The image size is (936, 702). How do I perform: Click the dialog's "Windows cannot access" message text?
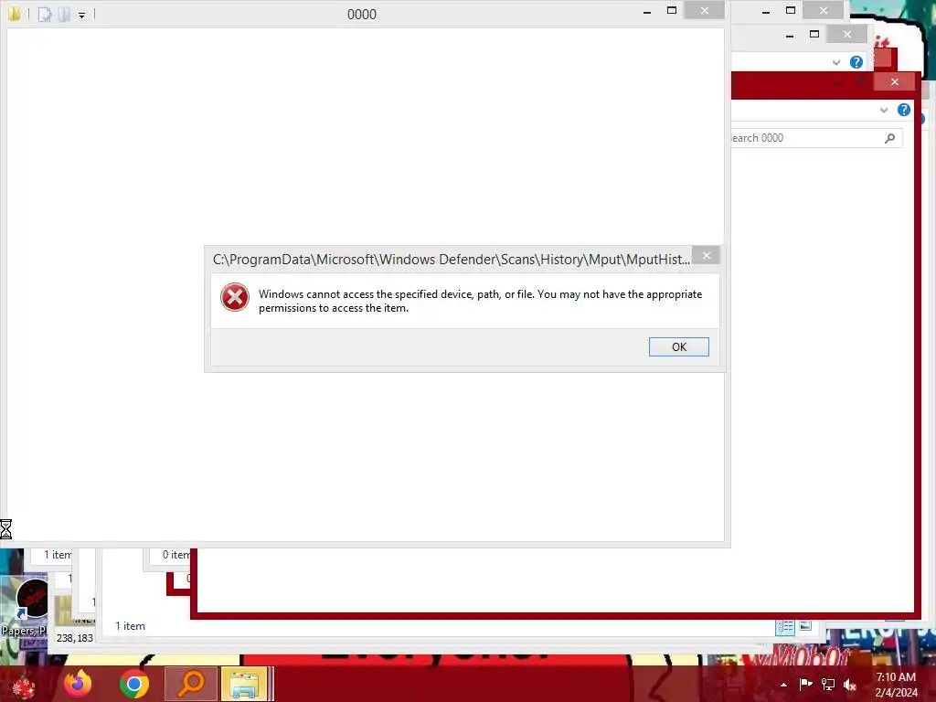click(481, 301)
